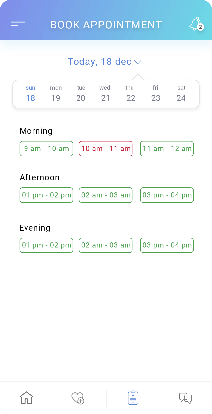Open the chat messages icon
Image resolution: width=212 pixels, height=414 pixels.
[185, 398]
